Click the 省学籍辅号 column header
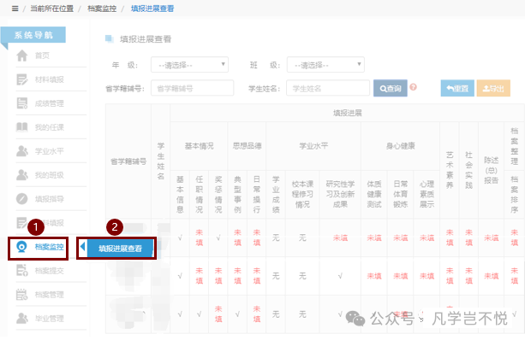 tap(128, 161)
